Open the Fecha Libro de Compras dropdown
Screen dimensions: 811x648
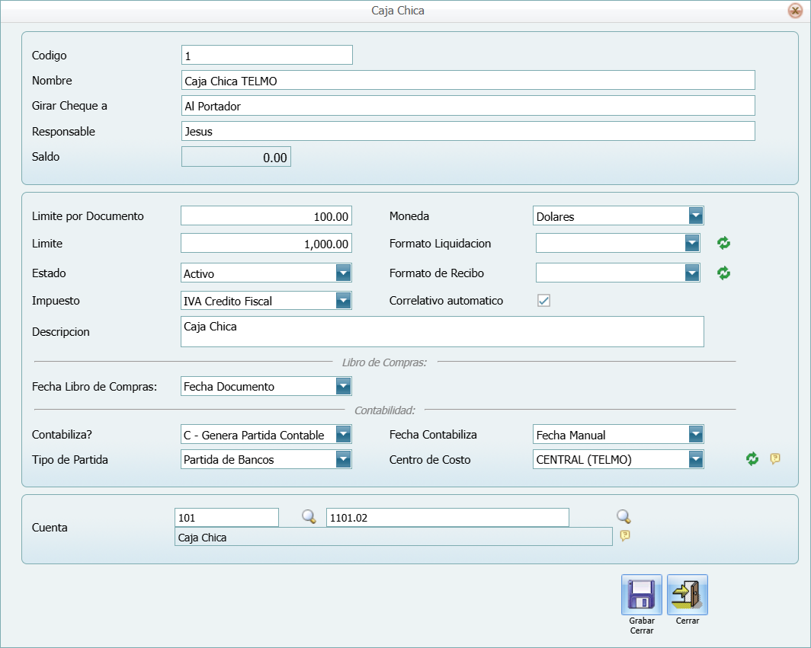(x=344, y=386)
